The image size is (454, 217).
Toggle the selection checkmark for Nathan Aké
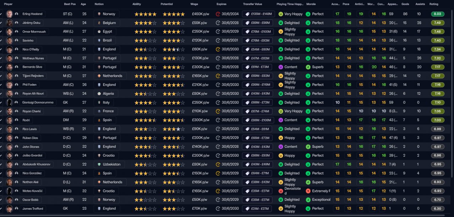coord(1,182)
